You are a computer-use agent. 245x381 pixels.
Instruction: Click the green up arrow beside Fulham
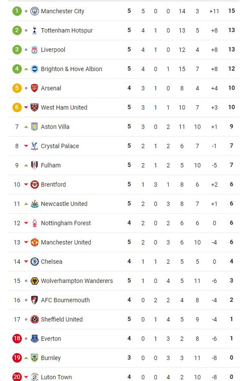26,165
